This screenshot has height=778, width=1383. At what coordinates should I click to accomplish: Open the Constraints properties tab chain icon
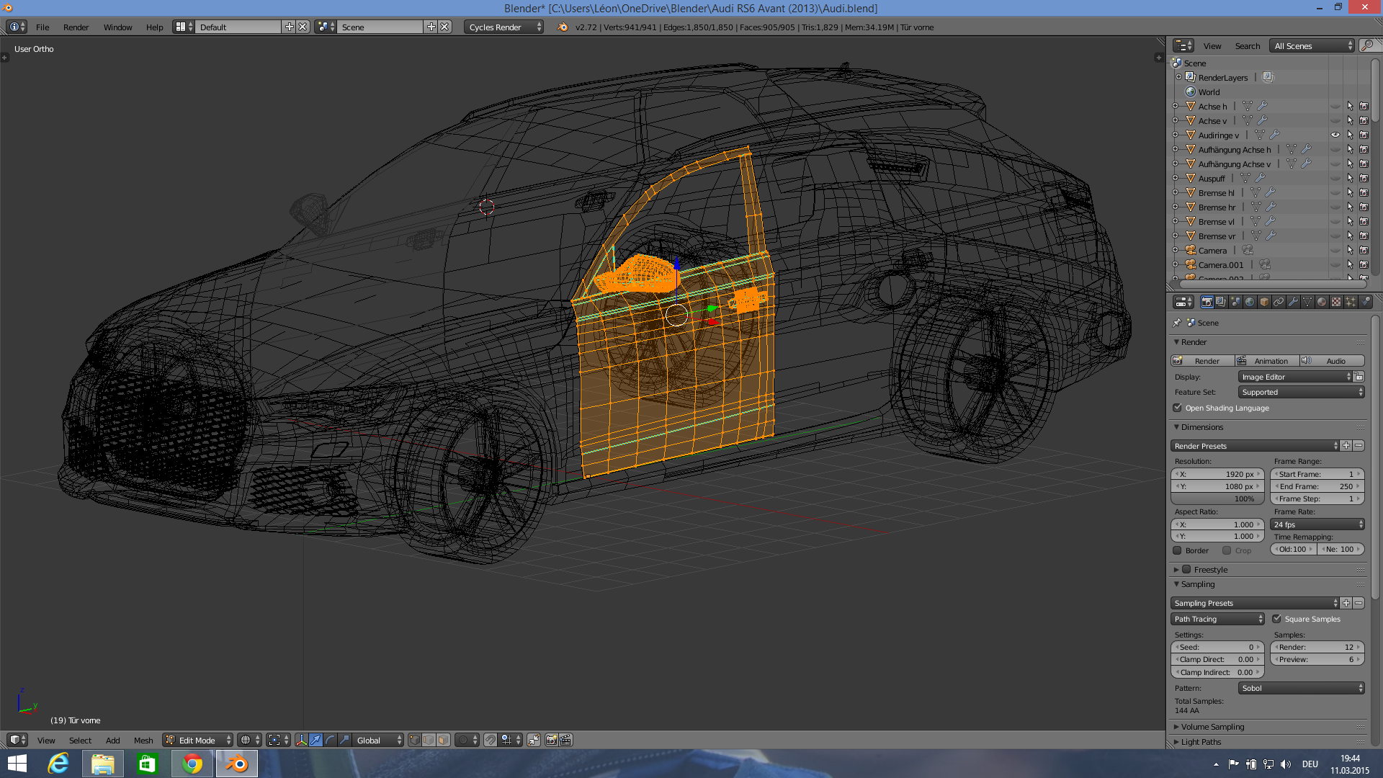pos(1279,303)
